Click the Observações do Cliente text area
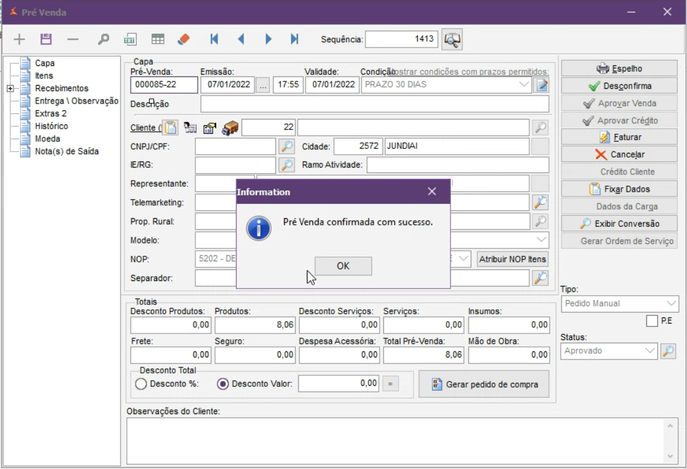The width and height of the screenshot is (687, 469). click(x=394, y=441)
